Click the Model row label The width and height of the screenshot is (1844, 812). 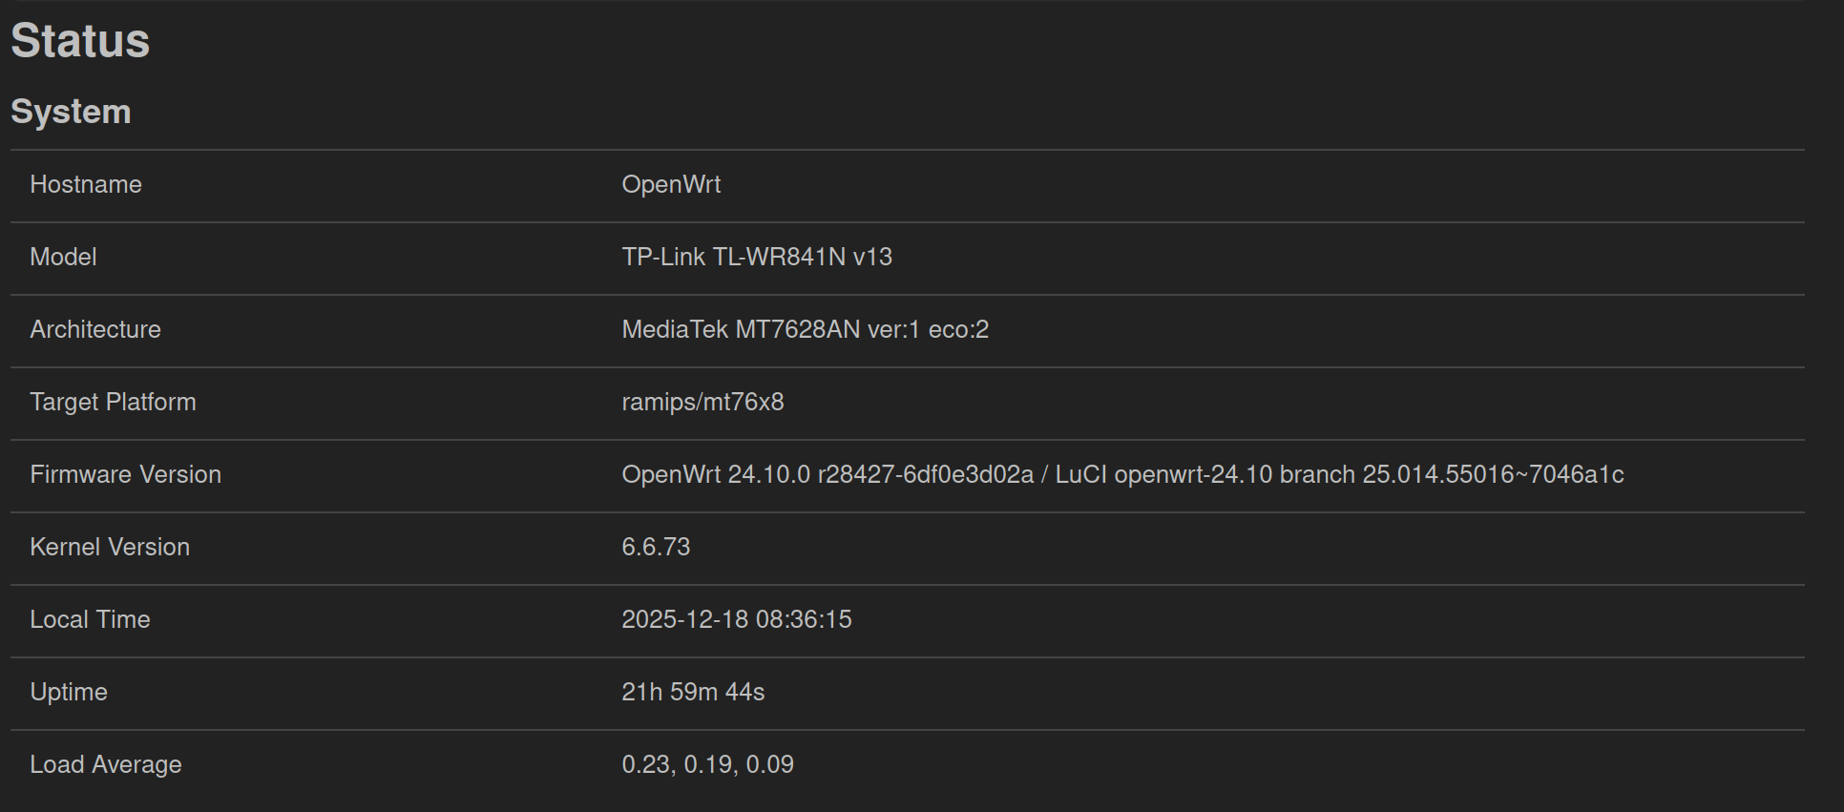[63, 257]
